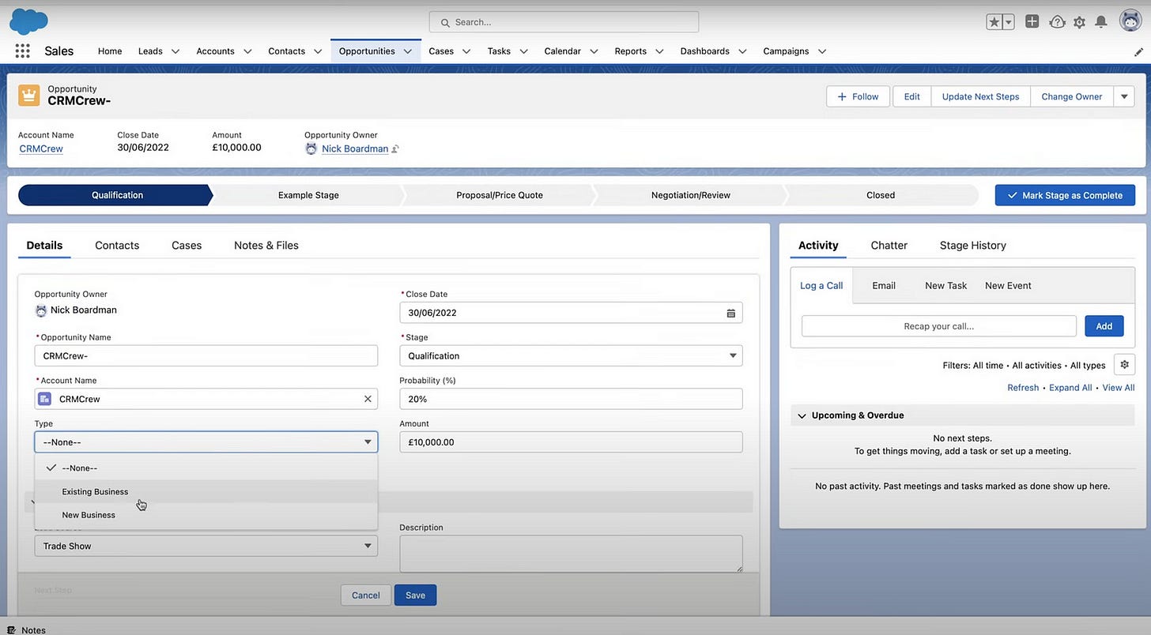Click the Opportunity crown icon
This screenshot has height=635, width=1151.
coord(29,95)
